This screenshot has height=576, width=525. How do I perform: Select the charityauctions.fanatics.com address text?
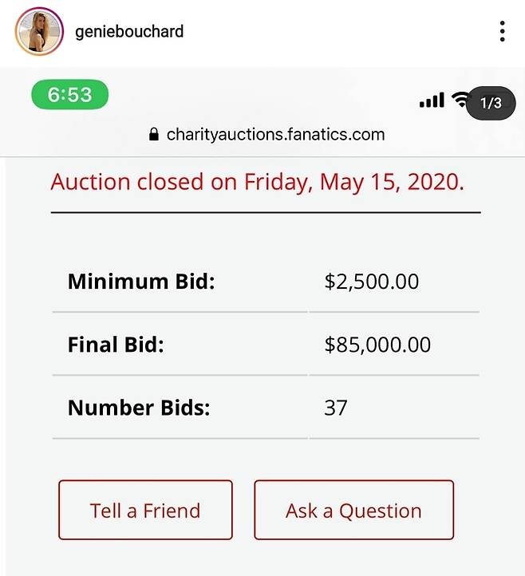[x=275, y=135]
